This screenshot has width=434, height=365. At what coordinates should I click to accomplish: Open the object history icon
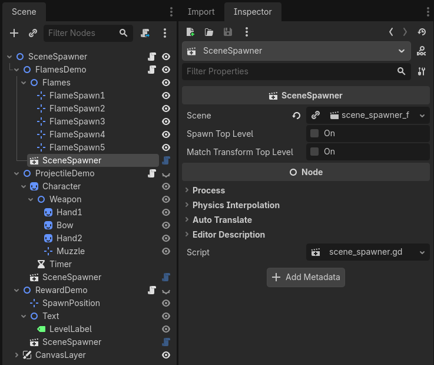[x=422, y=32]
